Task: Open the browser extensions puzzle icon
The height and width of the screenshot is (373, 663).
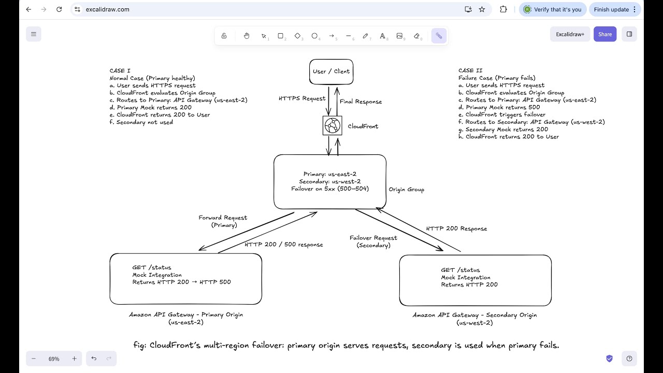Action: (x=503, y=9)
